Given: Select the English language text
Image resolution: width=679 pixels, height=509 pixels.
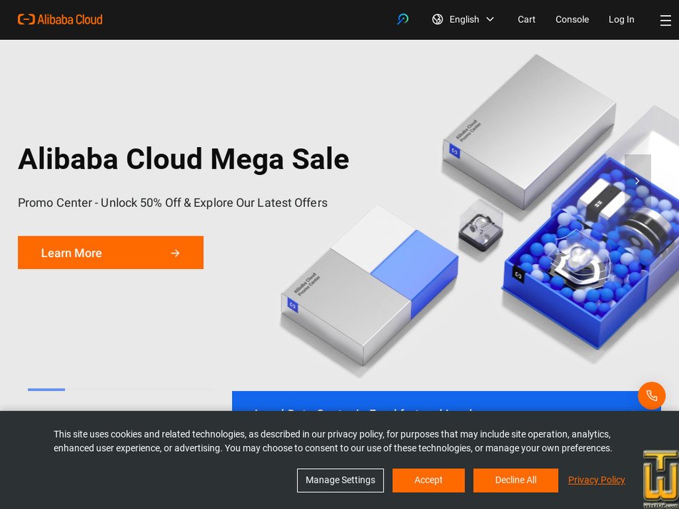Looking at the screenshot, I should click(x=464, y=19).
